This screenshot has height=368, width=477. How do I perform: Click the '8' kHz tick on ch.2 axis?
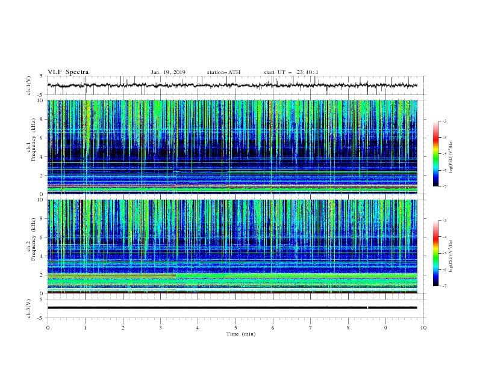(42, 219)
